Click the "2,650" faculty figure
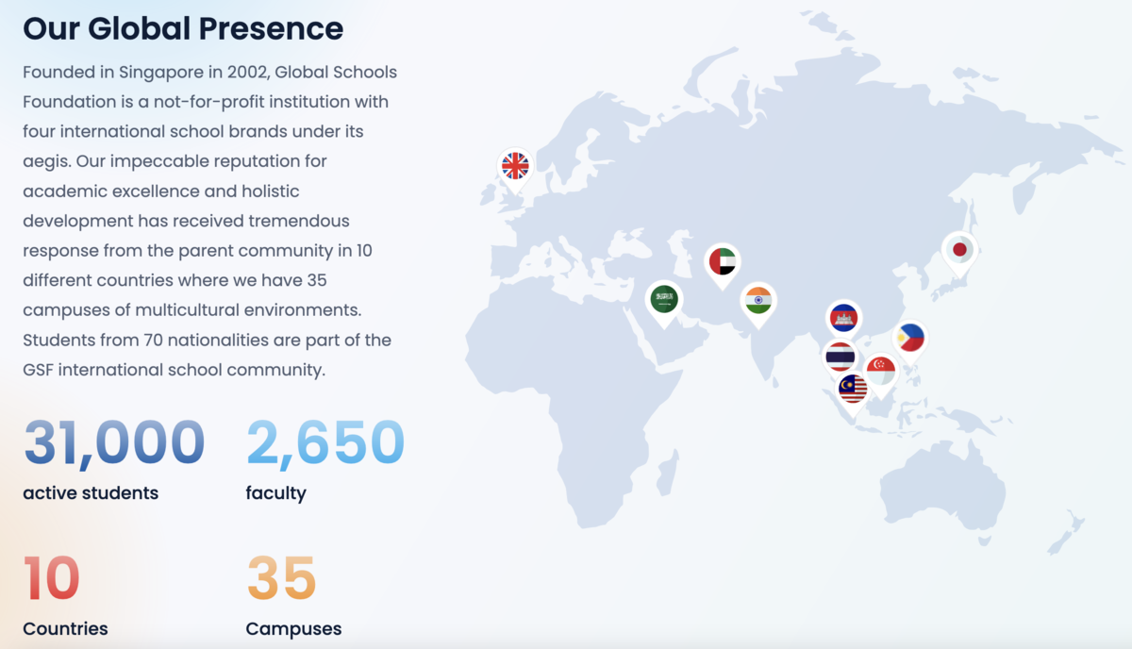 coord(325,442)
